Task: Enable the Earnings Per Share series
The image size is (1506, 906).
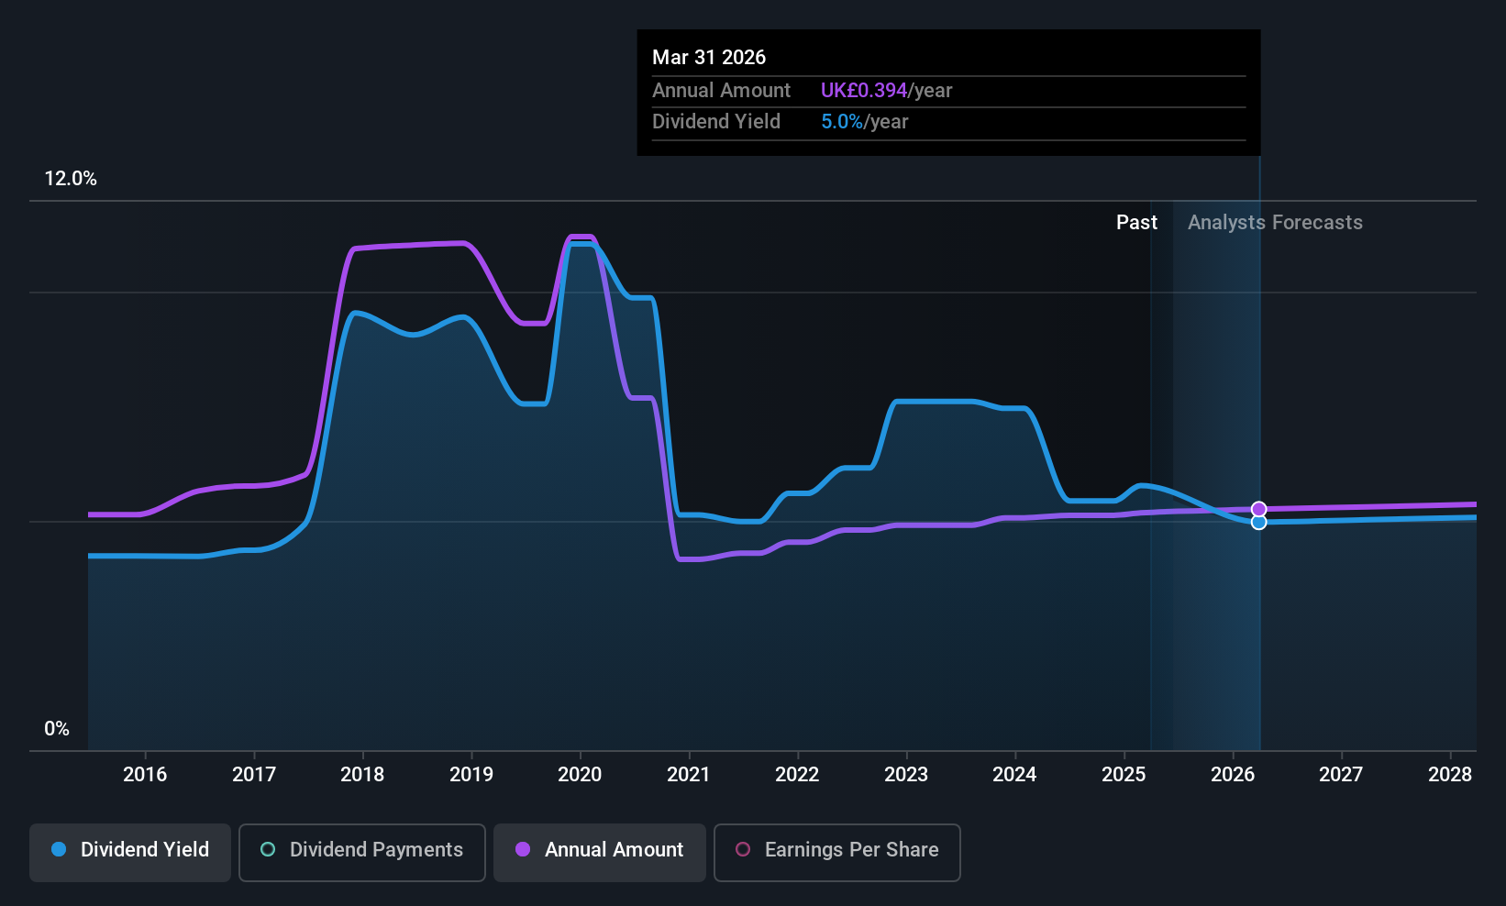Action: (837, 852)
